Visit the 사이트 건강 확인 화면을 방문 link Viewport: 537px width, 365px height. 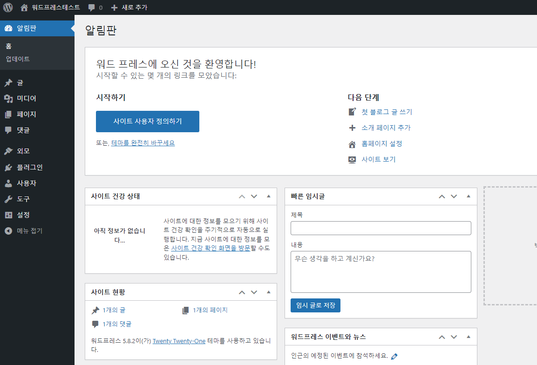[x=211, y=248]
